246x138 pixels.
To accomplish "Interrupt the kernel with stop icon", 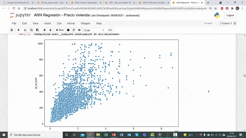I will (x=68, y=30).
